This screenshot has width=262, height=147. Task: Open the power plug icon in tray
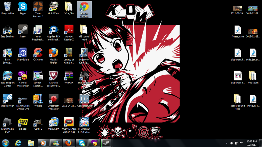click(236, 143)
